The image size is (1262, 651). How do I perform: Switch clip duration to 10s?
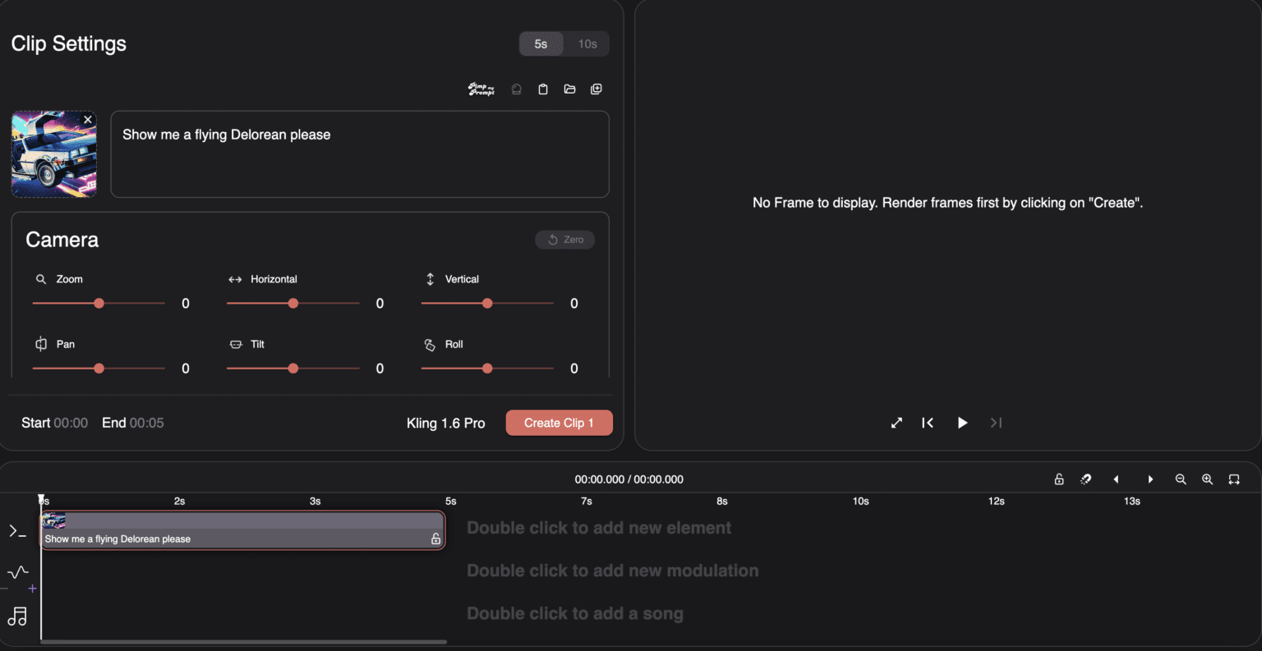click(x=587, y=44)
